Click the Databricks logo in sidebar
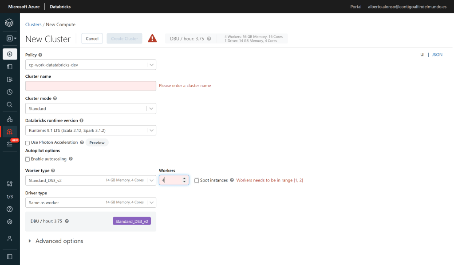This screenshot has width=454, height=265. tap(9, 23)
